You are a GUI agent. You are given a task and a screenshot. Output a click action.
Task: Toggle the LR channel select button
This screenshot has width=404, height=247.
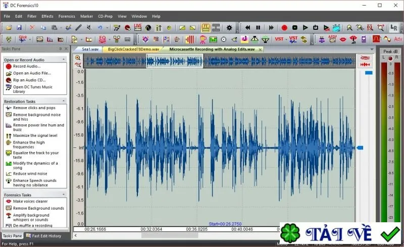pyautogui.click(x=394, y=28)
